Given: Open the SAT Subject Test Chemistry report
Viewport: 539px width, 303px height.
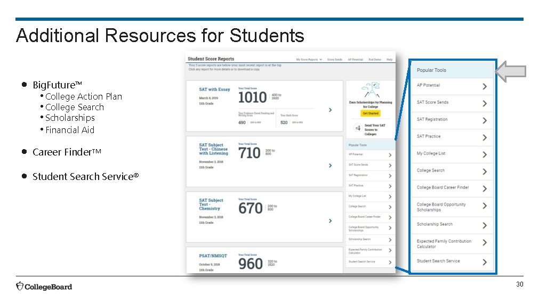Looking at the screenshot, I should pyautogui.click(x=211, y=204).
